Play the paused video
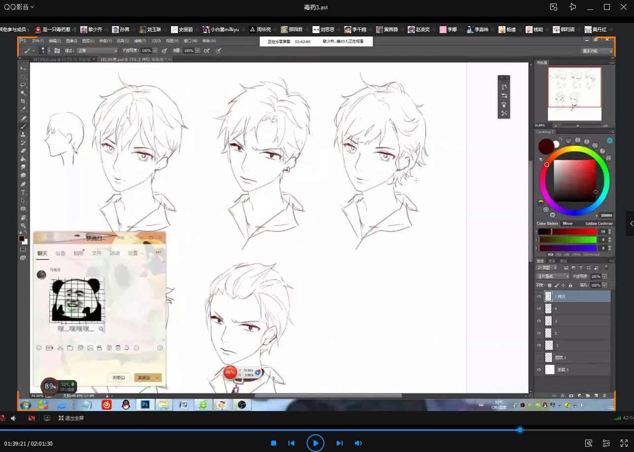 click(315, 443)
